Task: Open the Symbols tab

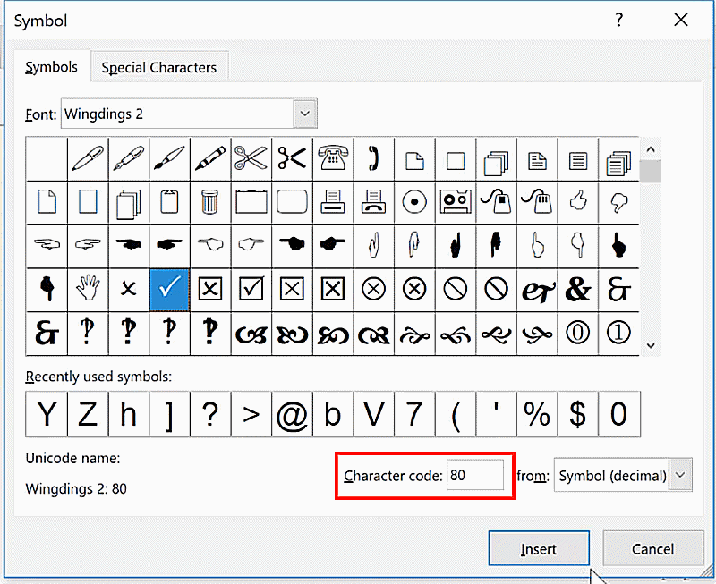Action: tap(51, 67)
